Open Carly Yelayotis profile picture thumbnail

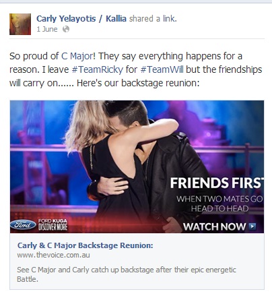pyautogui.click(x=20, y=24)
